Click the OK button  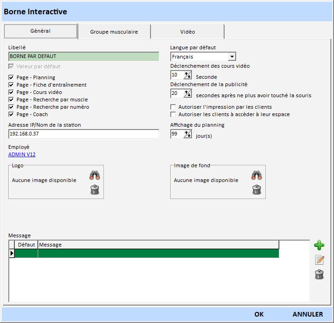(259, 314)
